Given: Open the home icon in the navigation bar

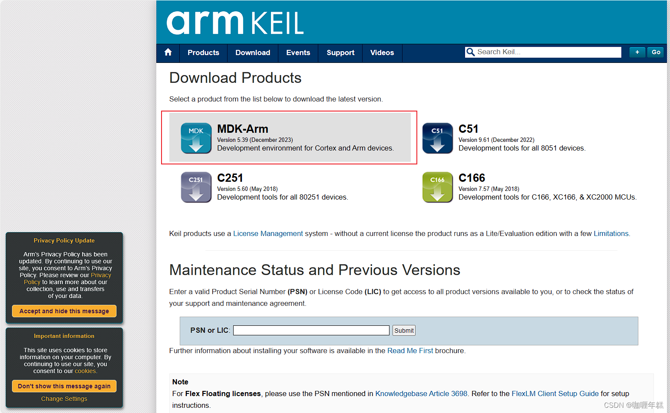Looking at the screenshot, I should coord(168,52).
